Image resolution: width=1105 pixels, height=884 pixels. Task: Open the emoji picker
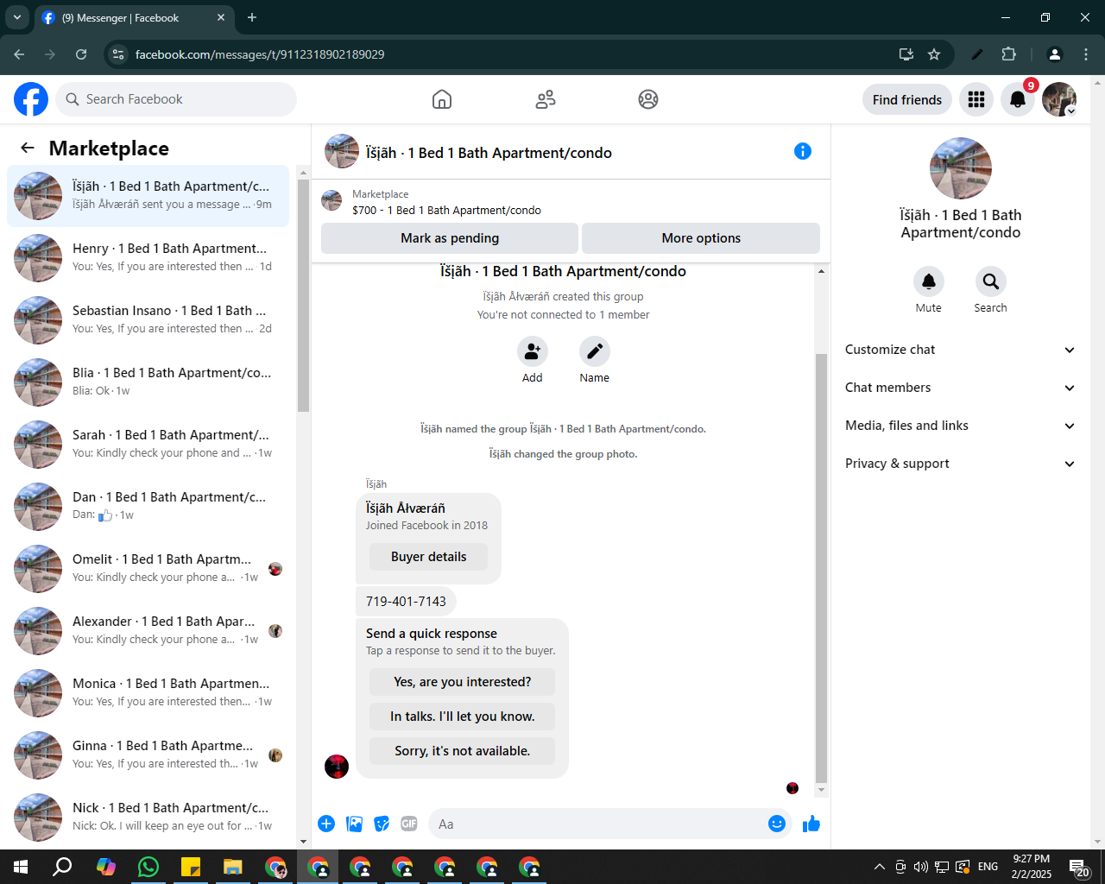pos(777,824)
